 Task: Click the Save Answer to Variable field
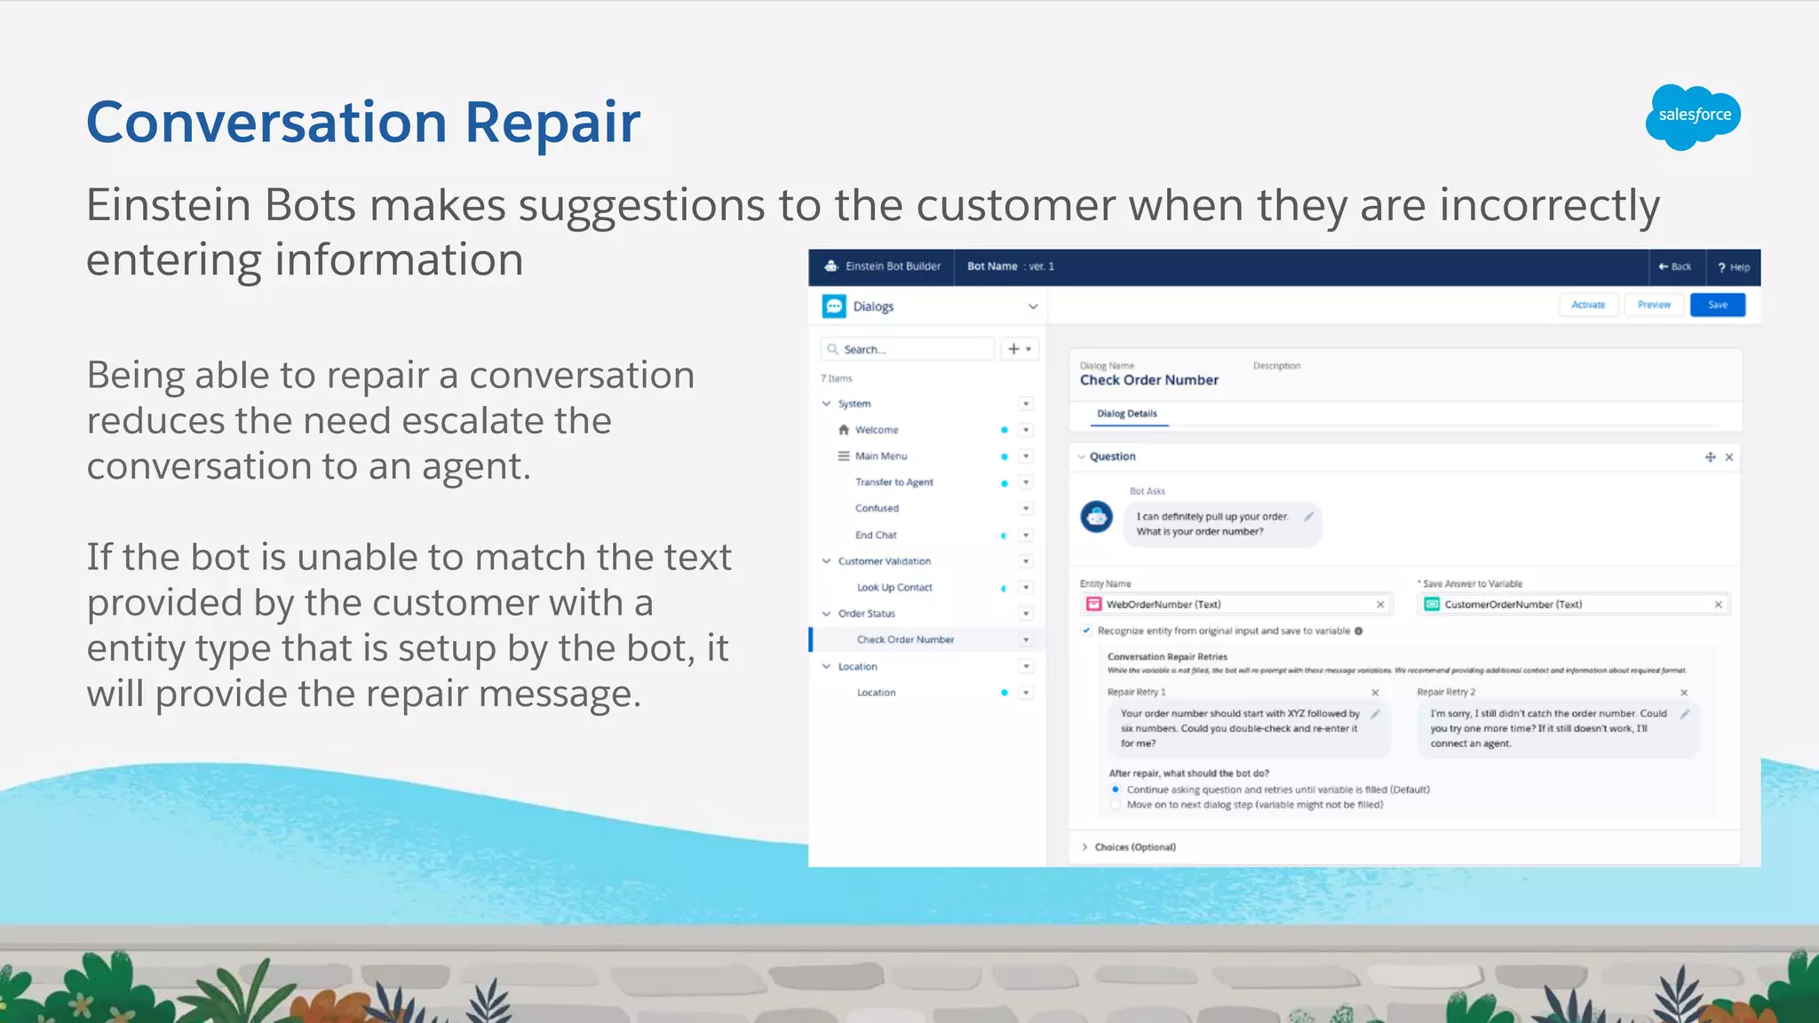1573,605
